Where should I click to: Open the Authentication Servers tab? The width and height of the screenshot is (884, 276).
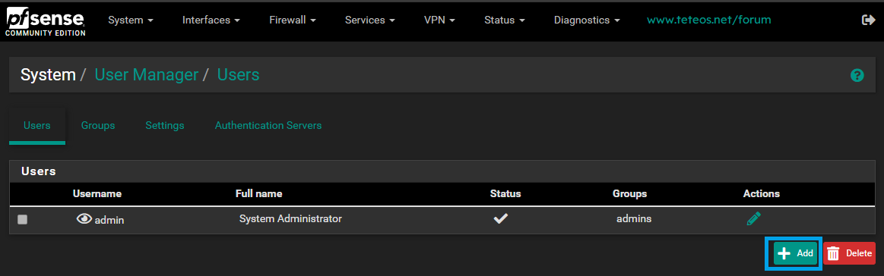click(268, 125)
